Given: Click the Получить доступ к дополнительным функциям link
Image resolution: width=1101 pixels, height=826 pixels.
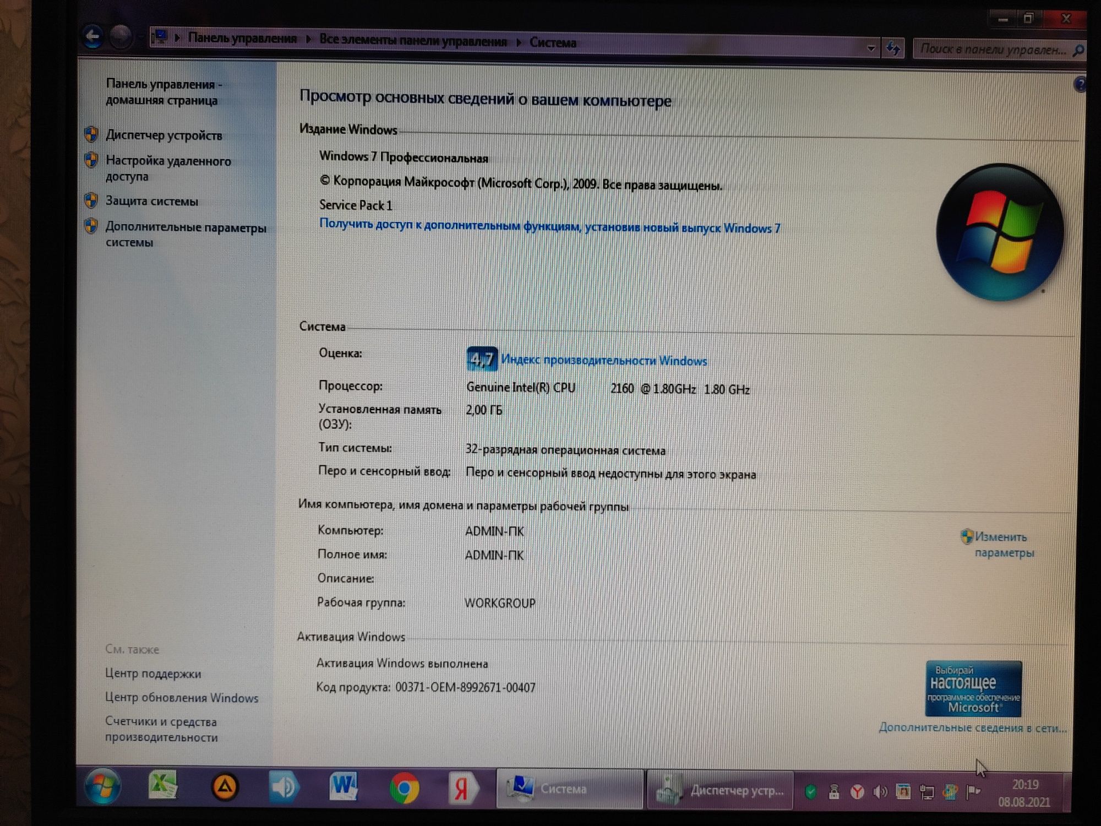Looking at the screenshot, I should (549, 226).
